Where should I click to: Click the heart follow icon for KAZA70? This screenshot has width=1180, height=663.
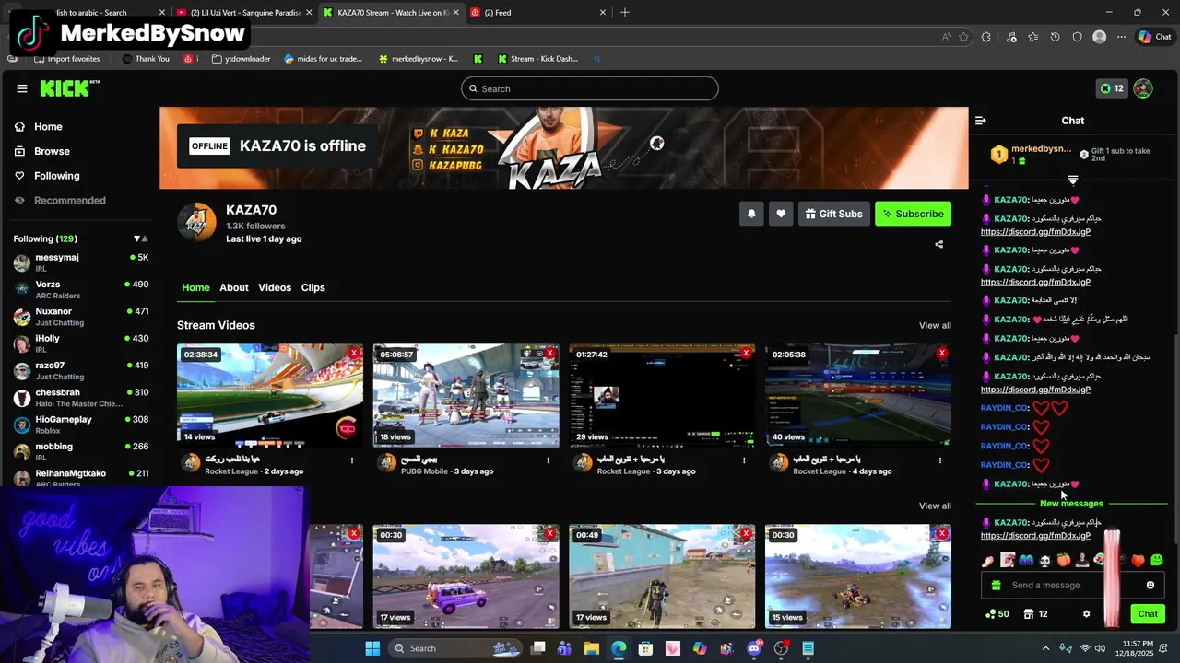coord(781,214)
